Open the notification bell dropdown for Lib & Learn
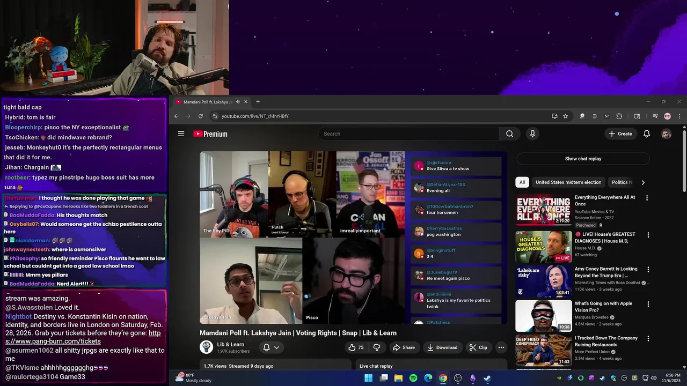687x386 pixels. point(271,347)
